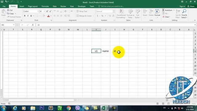Open the Calibri font name dropdown
Image resolution: width=197 pixels, height=111 pixels.
(x=38, y=11)
